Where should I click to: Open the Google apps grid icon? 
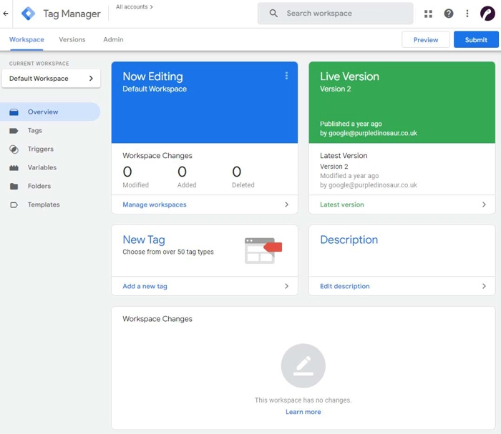point(429,14)
